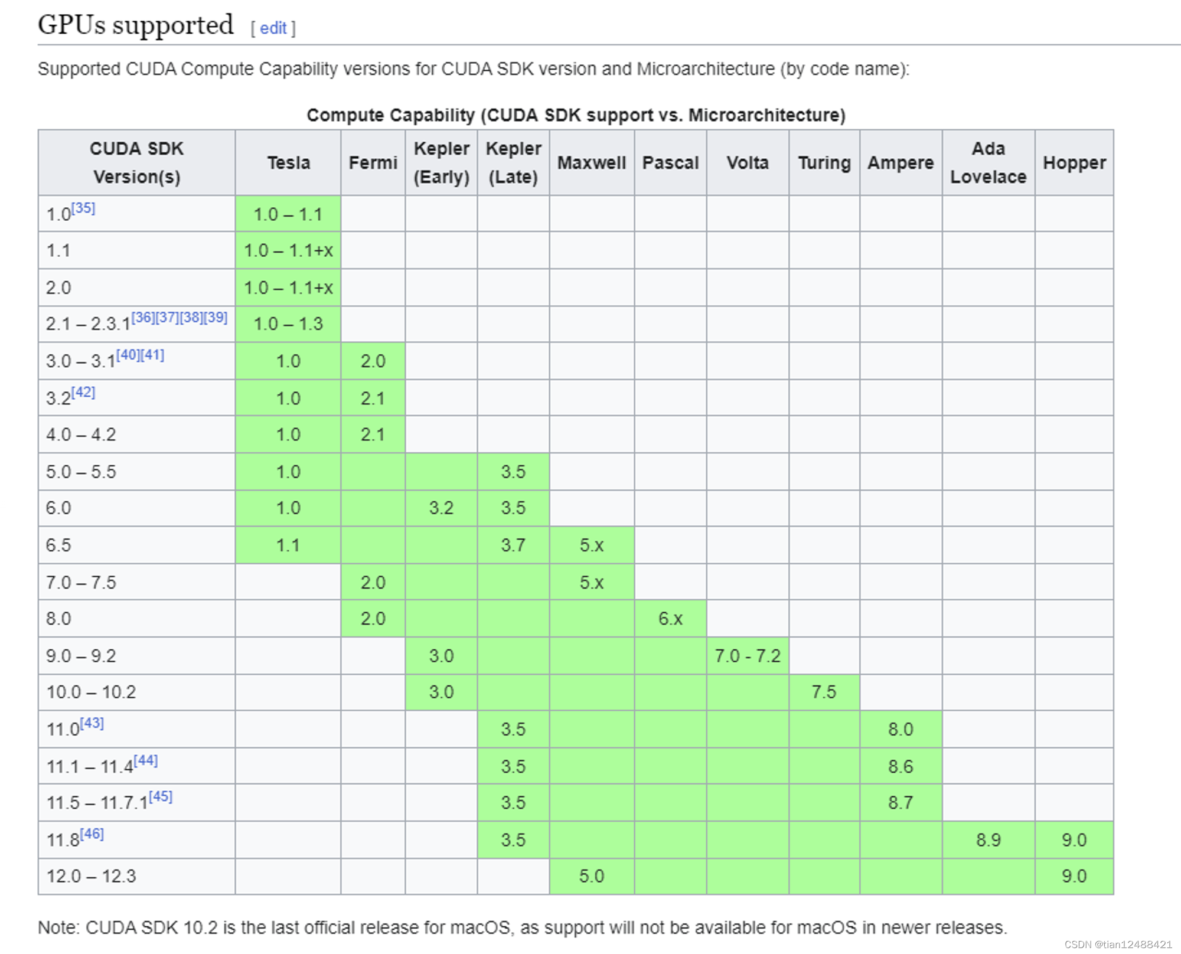Click the edit link beside GPUs supported

coord(273,28)
